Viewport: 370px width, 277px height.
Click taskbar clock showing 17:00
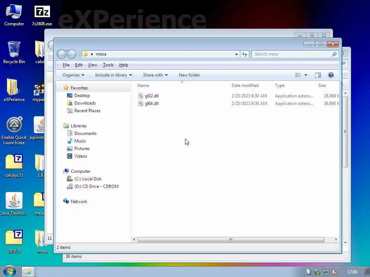click(x=352, y=272)
